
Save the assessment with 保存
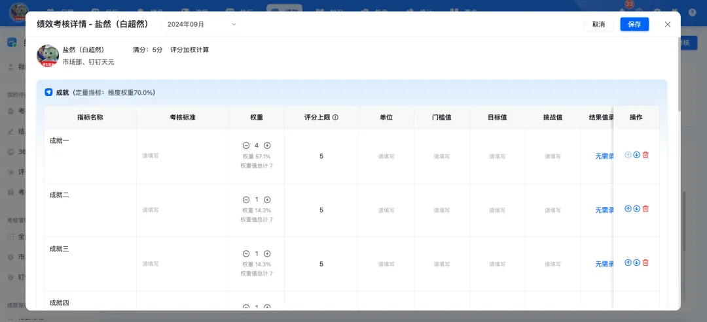click(x=634, y=24)
